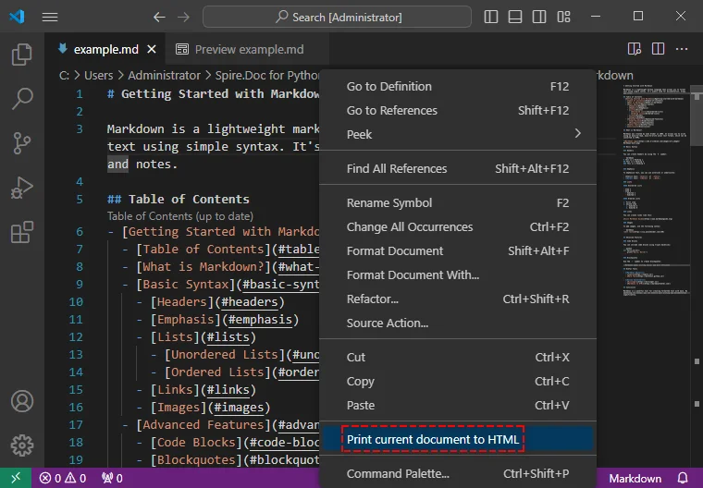Viewport: 703px width, 488px height.
Task: Toggle the primary side bar layout button
Action: pos(490,17)
